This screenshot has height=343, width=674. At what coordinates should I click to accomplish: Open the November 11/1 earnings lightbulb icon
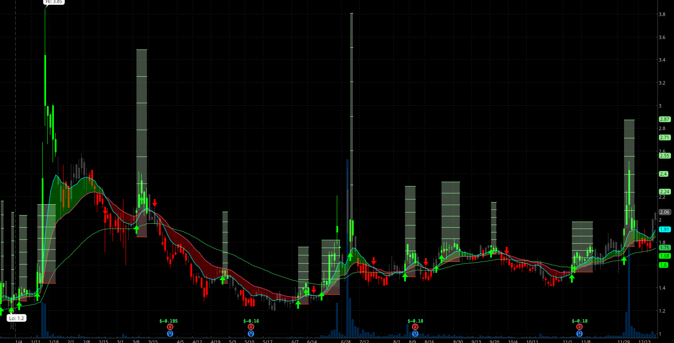tap(579, 334)
